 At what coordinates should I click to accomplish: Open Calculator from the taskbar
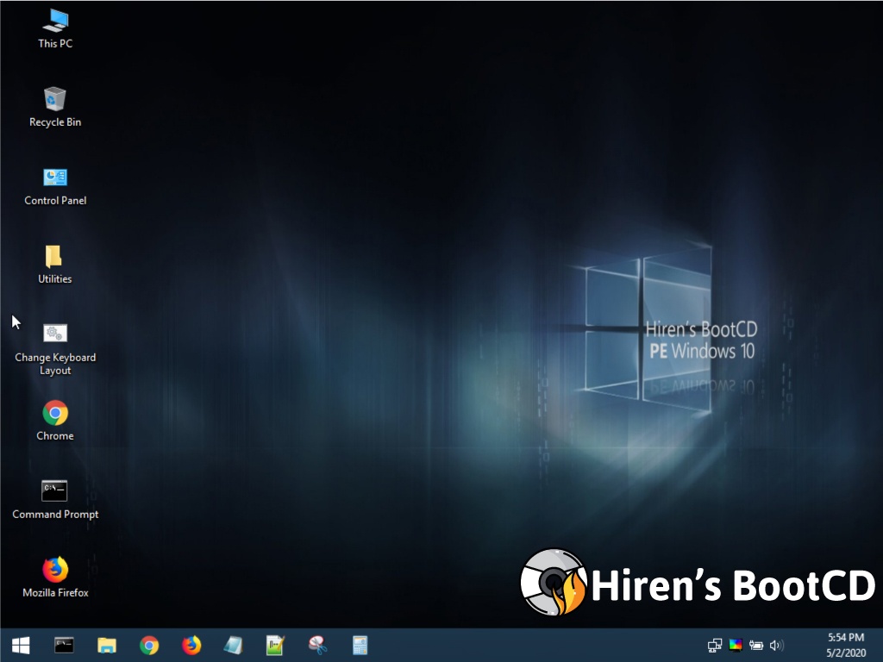click(360, 645)
